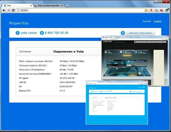The height and width of the screenshot is (132, 171).
Task: Click the Yota favicon on first tab
Action: 5,5
